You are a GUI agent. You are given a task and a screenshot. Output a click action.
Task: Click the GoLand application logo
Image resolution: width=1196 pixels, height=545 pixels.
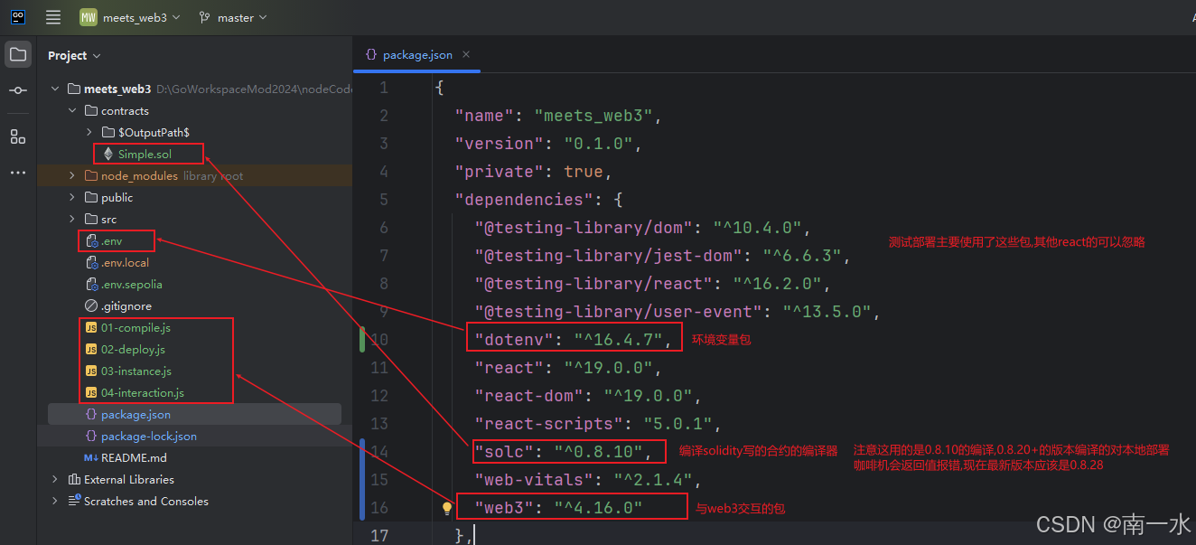point(18,16)
